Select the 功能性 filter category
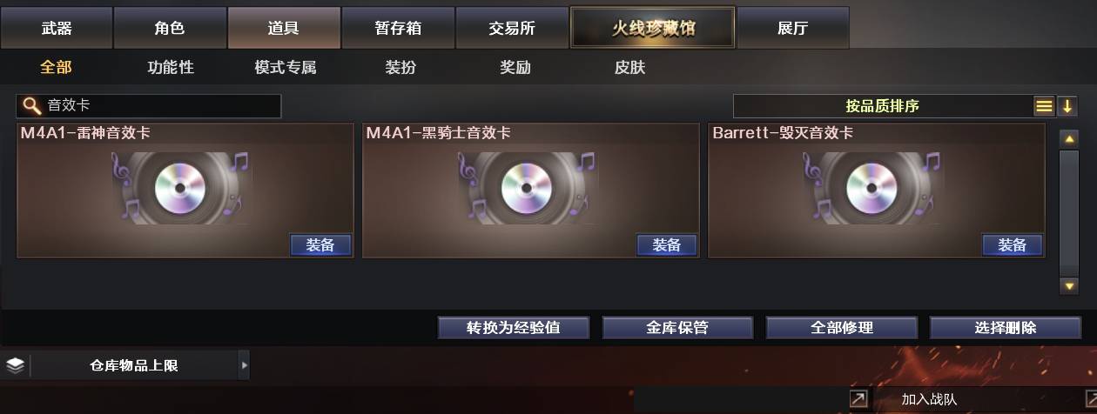 tap(171, 67)
